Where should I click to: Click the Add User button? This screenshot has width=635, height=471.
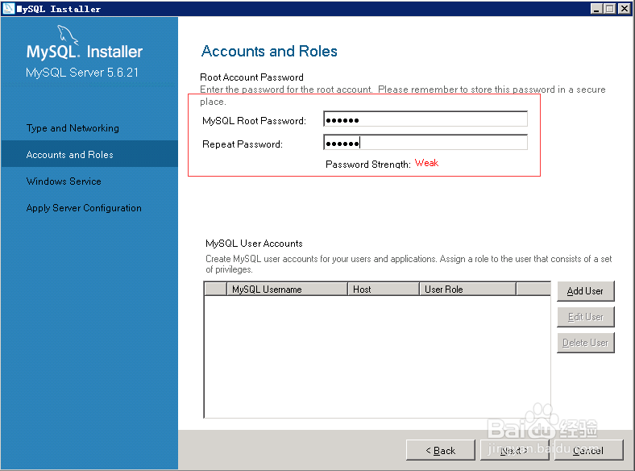[586, 291]
